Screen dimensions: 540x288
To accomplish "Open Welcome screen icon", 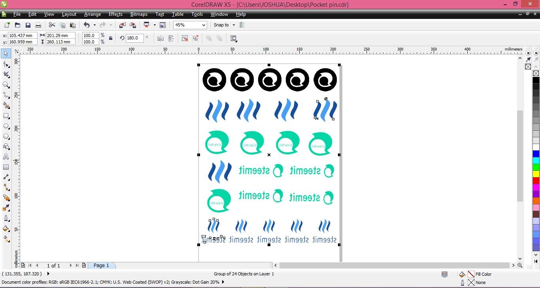I will point(162,25).
